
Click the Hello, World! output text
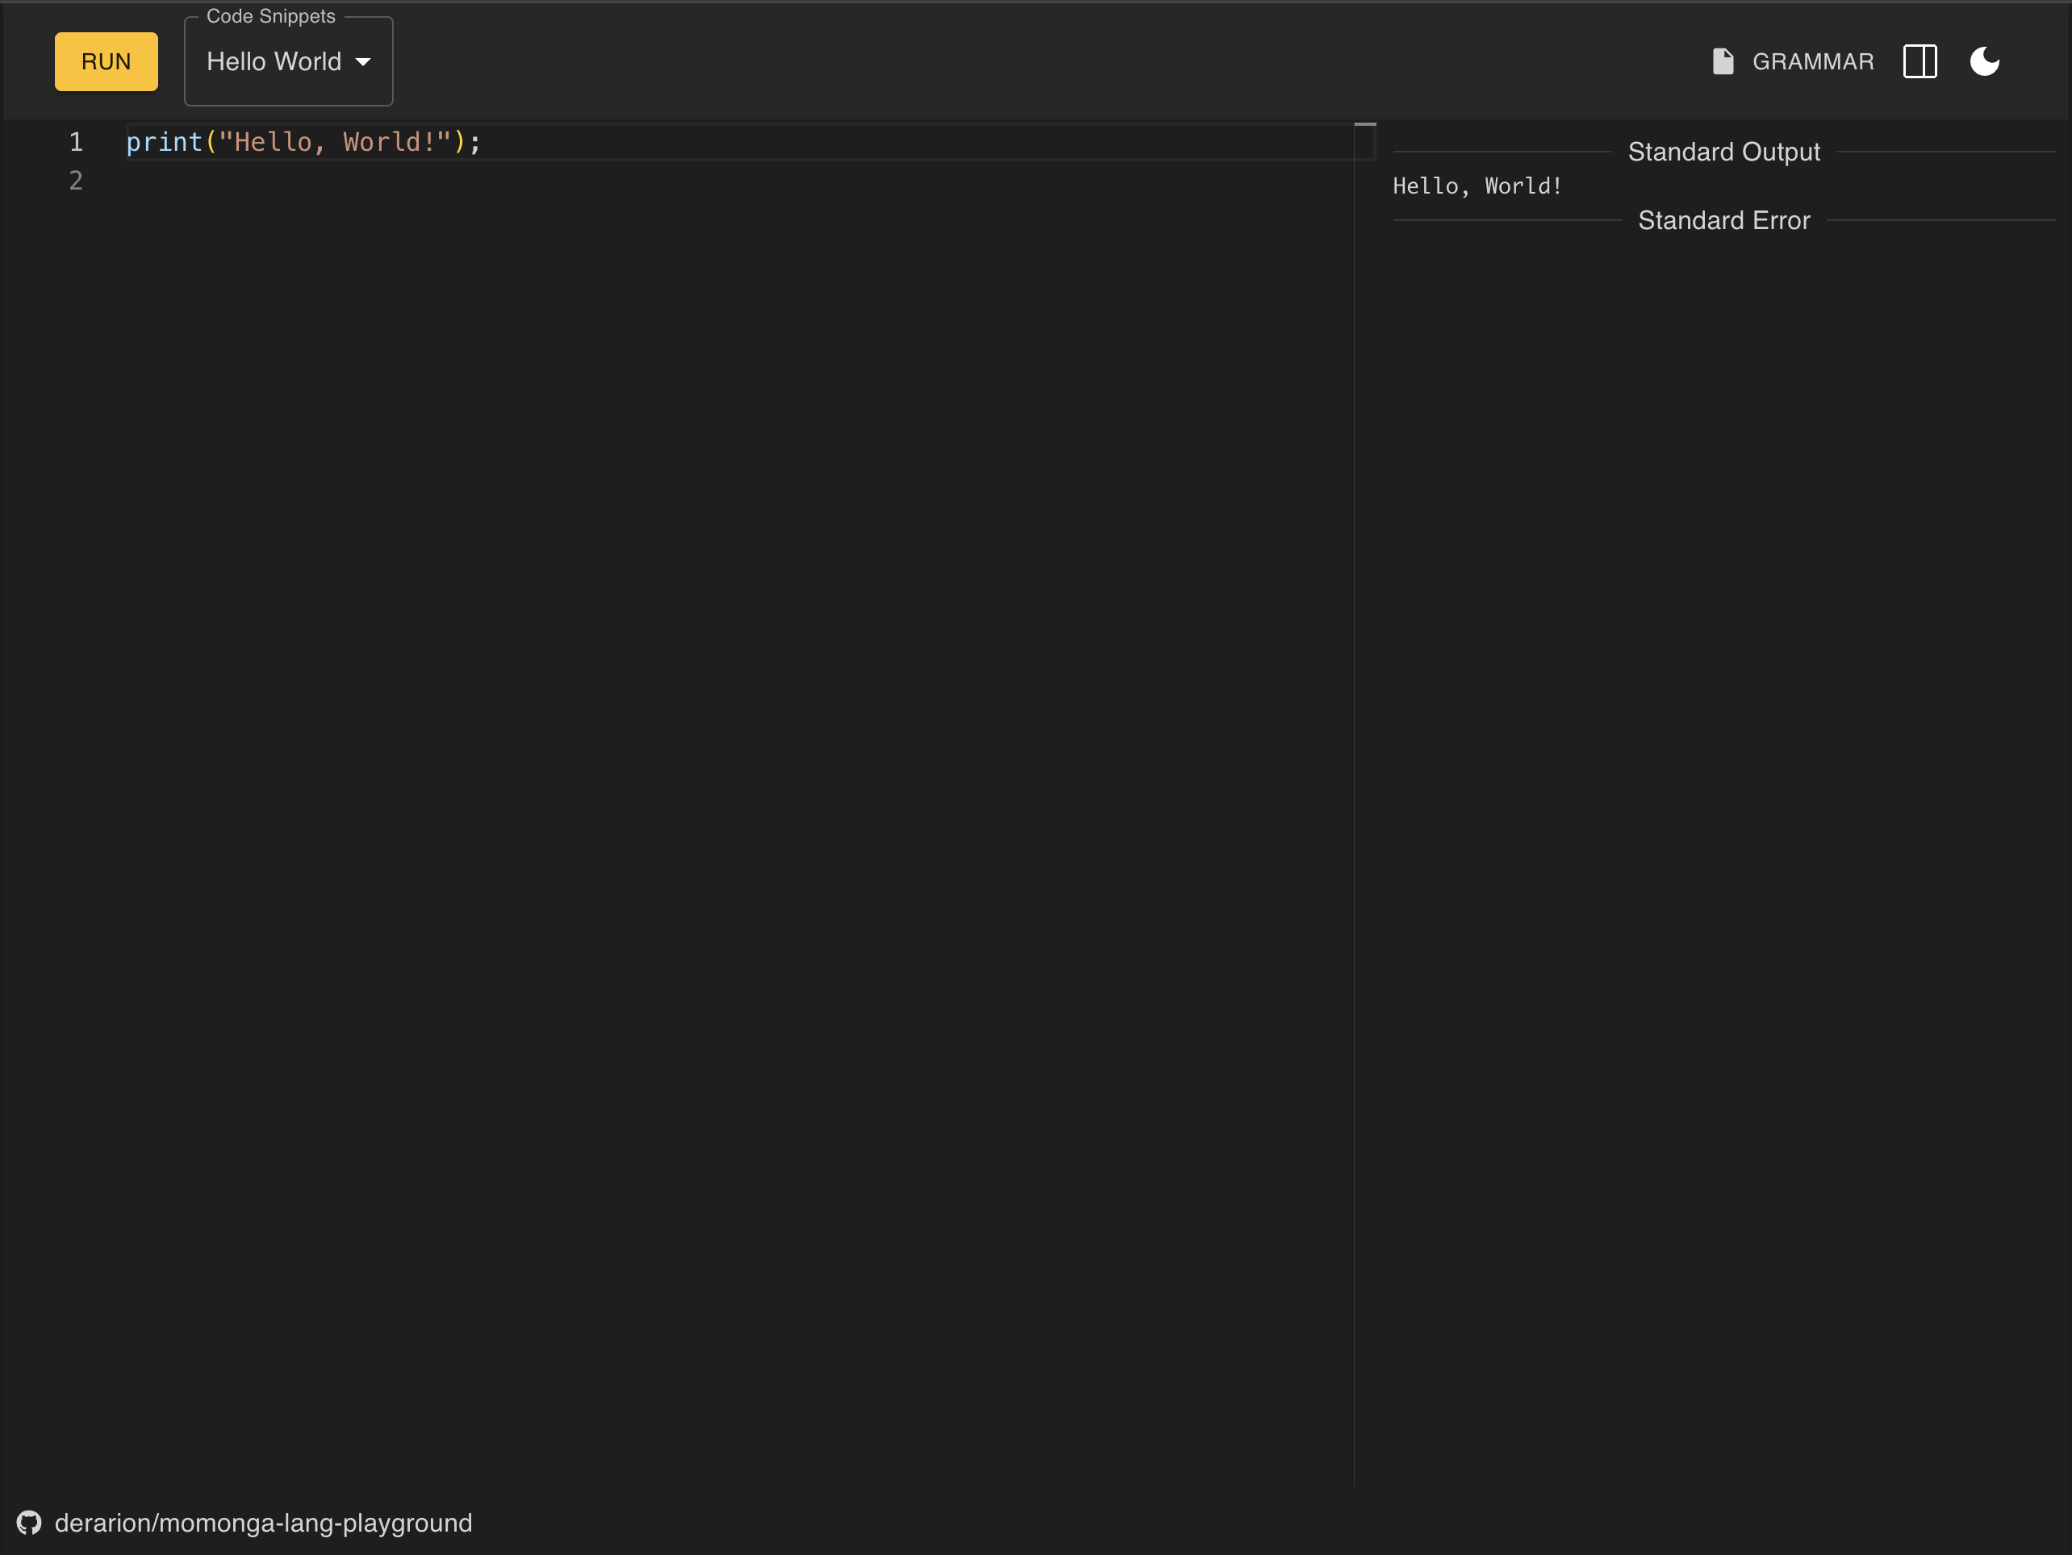[1477, 186]
